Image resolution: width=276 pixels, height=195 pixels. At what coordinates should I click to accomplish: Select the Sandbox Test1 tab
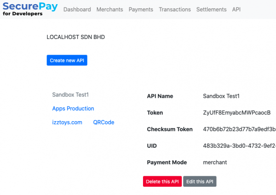pos(70,95)
